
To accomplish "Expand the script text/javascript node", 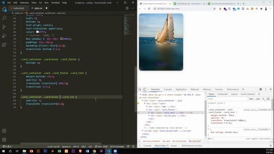I will (143, 131).
